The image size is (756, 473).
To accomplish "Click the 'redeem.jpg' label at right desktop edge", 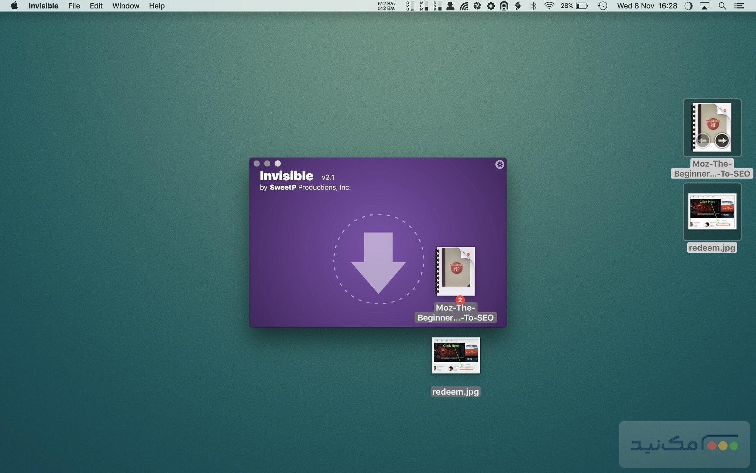I will click(712, 248).
